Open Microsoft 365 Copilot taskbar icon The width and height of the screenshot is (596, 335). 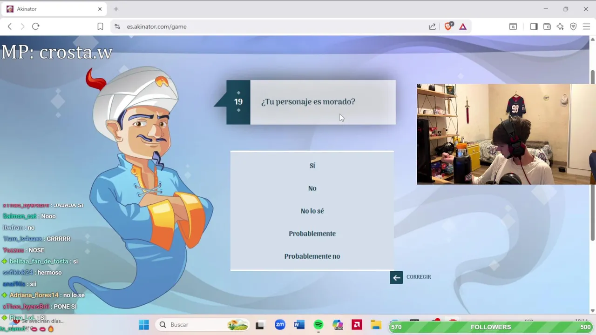point(338,325)
